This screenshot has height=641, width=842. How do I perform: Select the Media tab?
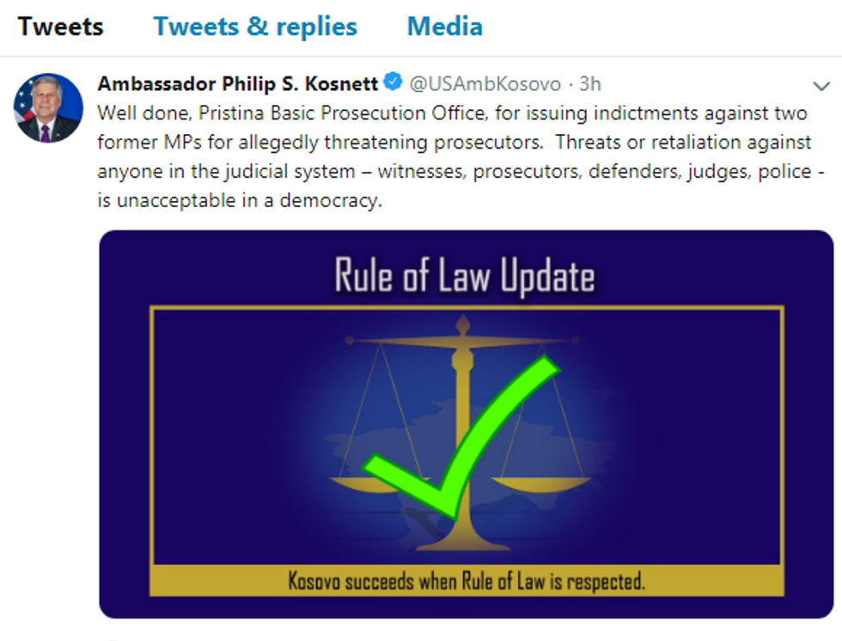[444, 27]
